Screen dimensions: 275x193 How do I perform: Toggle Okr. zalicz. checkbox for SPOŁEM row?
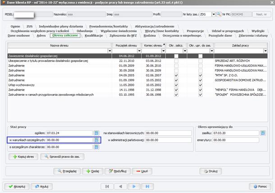[x=176, y=95]
